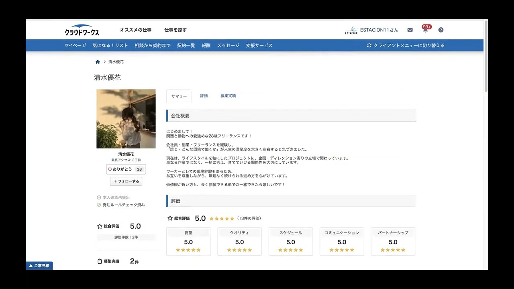Go to マイページ
Viewport: 514px width, 289px height.
[x=75, y=46]
